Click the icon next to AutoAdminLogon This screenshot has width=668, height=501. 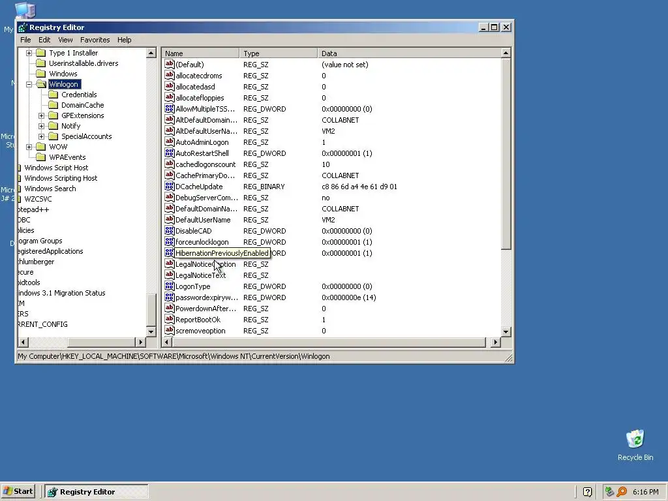click(x=169, y=142)
